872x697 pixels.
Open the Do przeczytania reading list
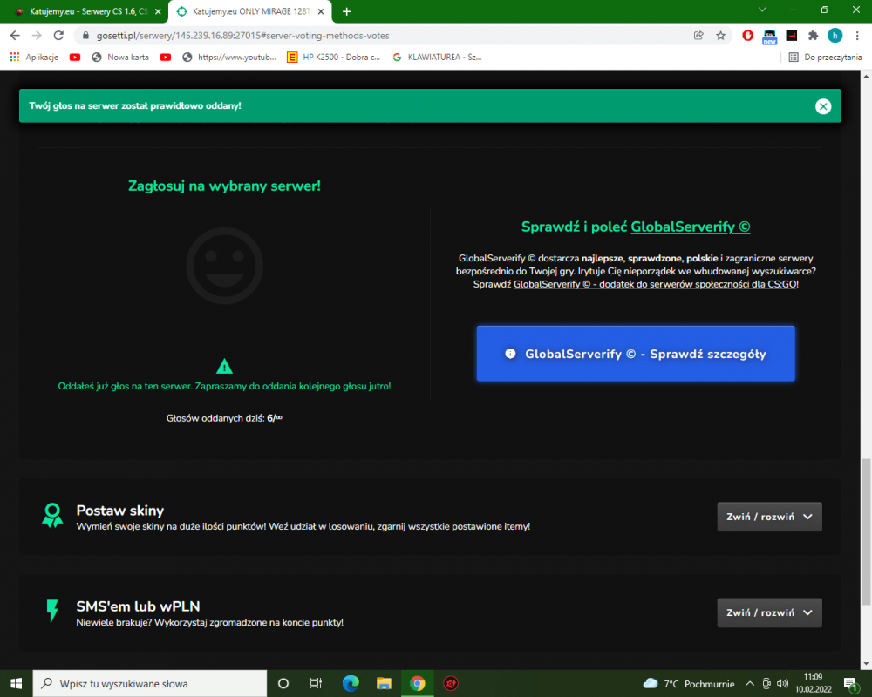pyautogui.click(x=825, y=58)
